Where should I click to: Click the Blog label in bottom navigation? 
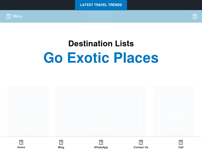[61, 147]
